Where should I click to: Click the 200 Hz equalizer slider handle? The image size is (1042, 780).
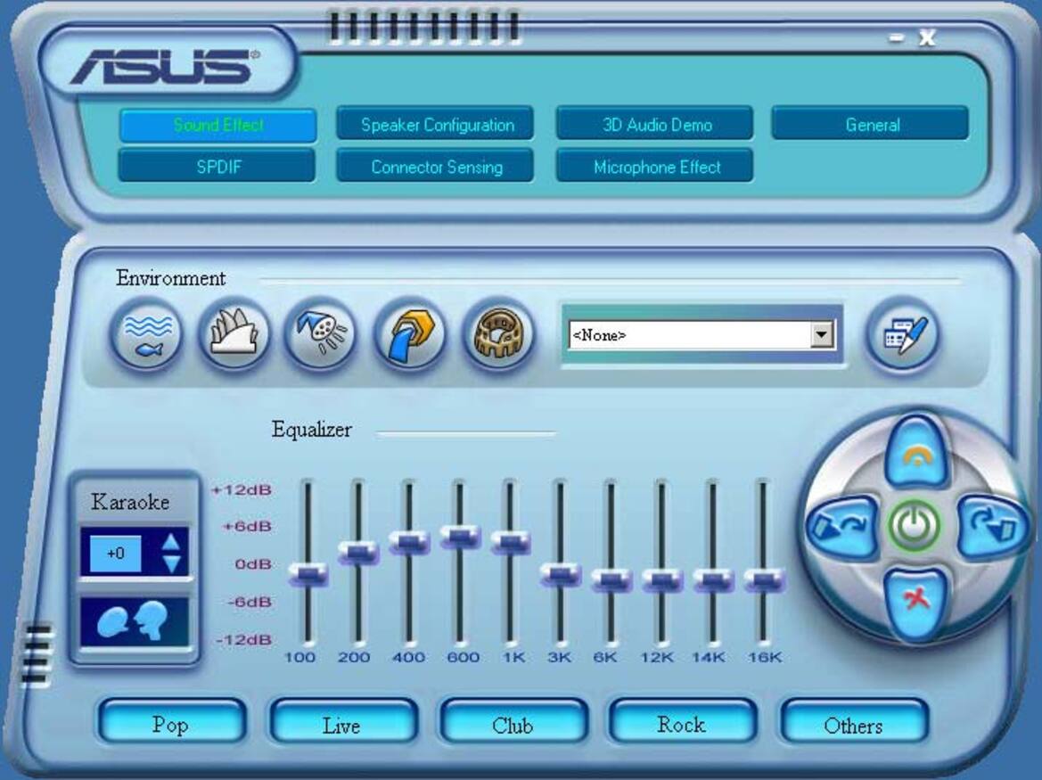358,552
